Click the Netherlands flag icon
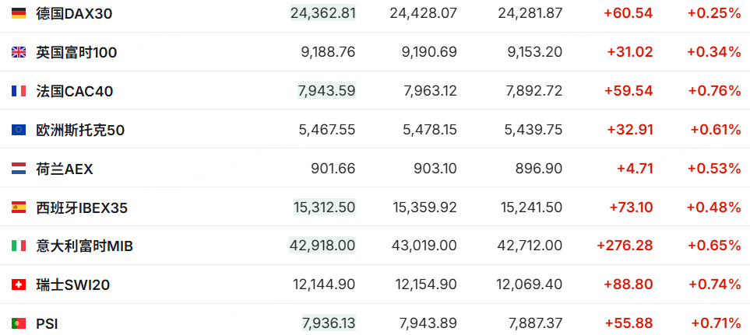Image resolution: width=750 pixels, height=335 pixels. point(19,169)
